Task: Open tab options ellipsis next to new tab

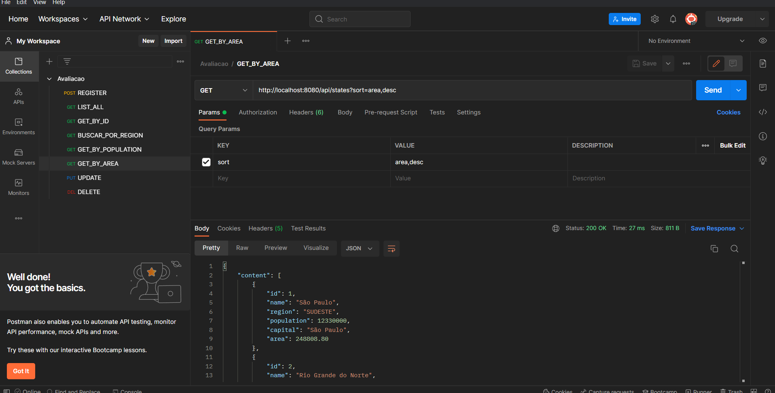Action: [306, 41]
